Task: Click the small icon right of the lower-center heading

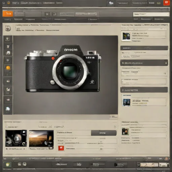Action: pos(115,127)
